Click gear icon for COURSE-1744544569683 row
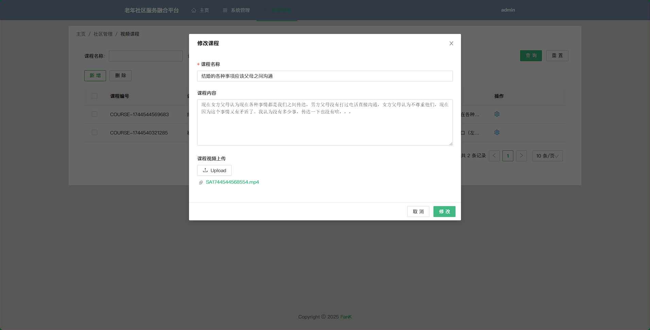Viewport: 650px width, 330px height. point(497,114)
